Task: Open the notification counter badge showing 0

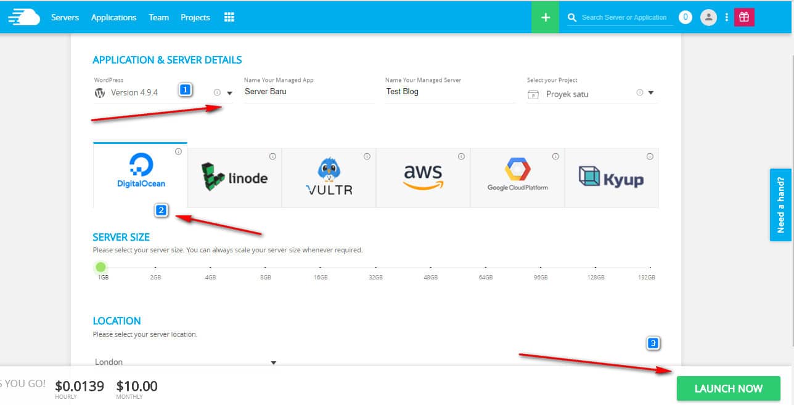Action: coord(686,17)
